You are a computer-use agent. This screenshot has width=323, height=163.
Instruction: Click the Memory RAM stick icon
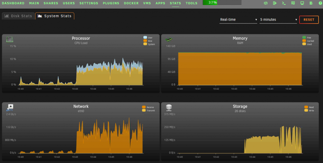(x=169, y=39)
